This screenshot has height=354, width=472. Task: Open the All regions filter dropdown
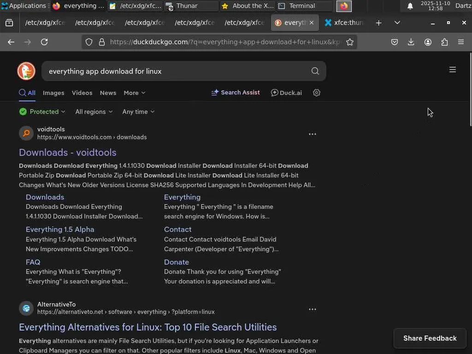(94, 112)
